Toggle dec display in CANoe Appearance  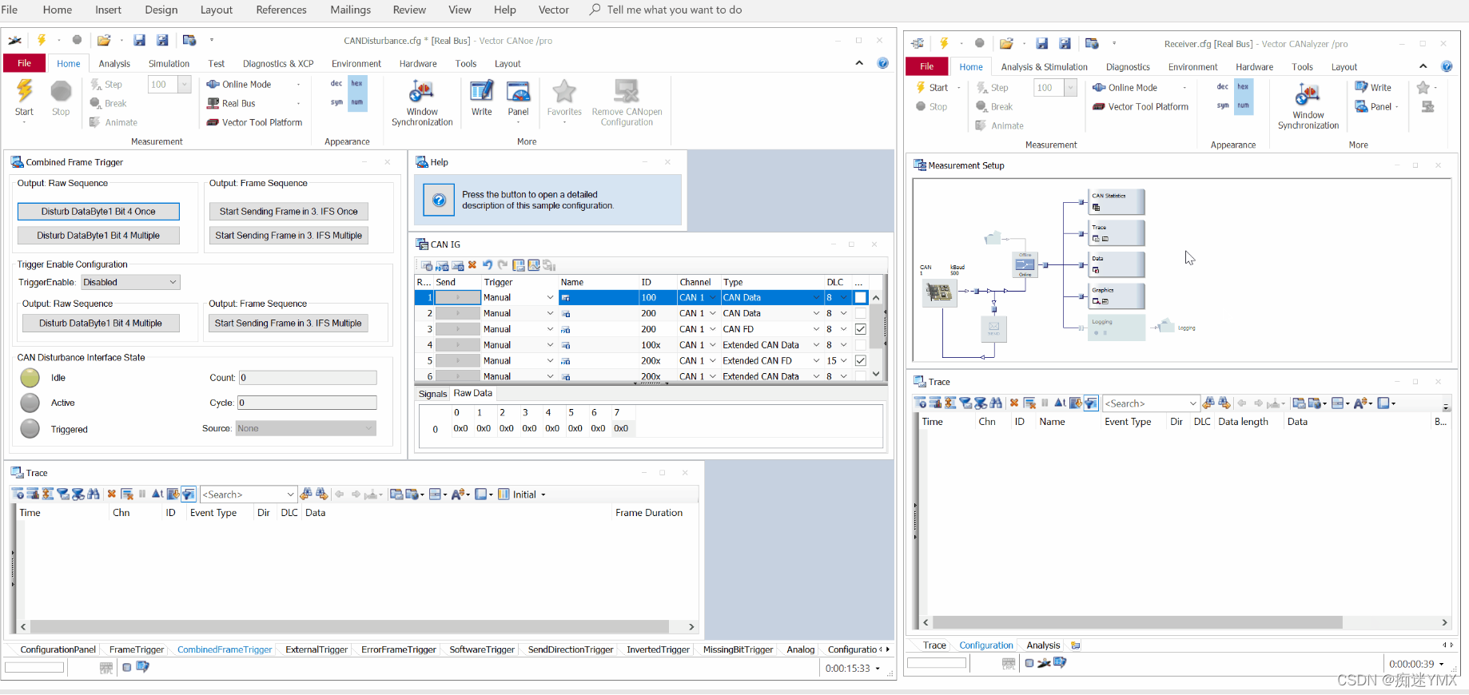336,84
